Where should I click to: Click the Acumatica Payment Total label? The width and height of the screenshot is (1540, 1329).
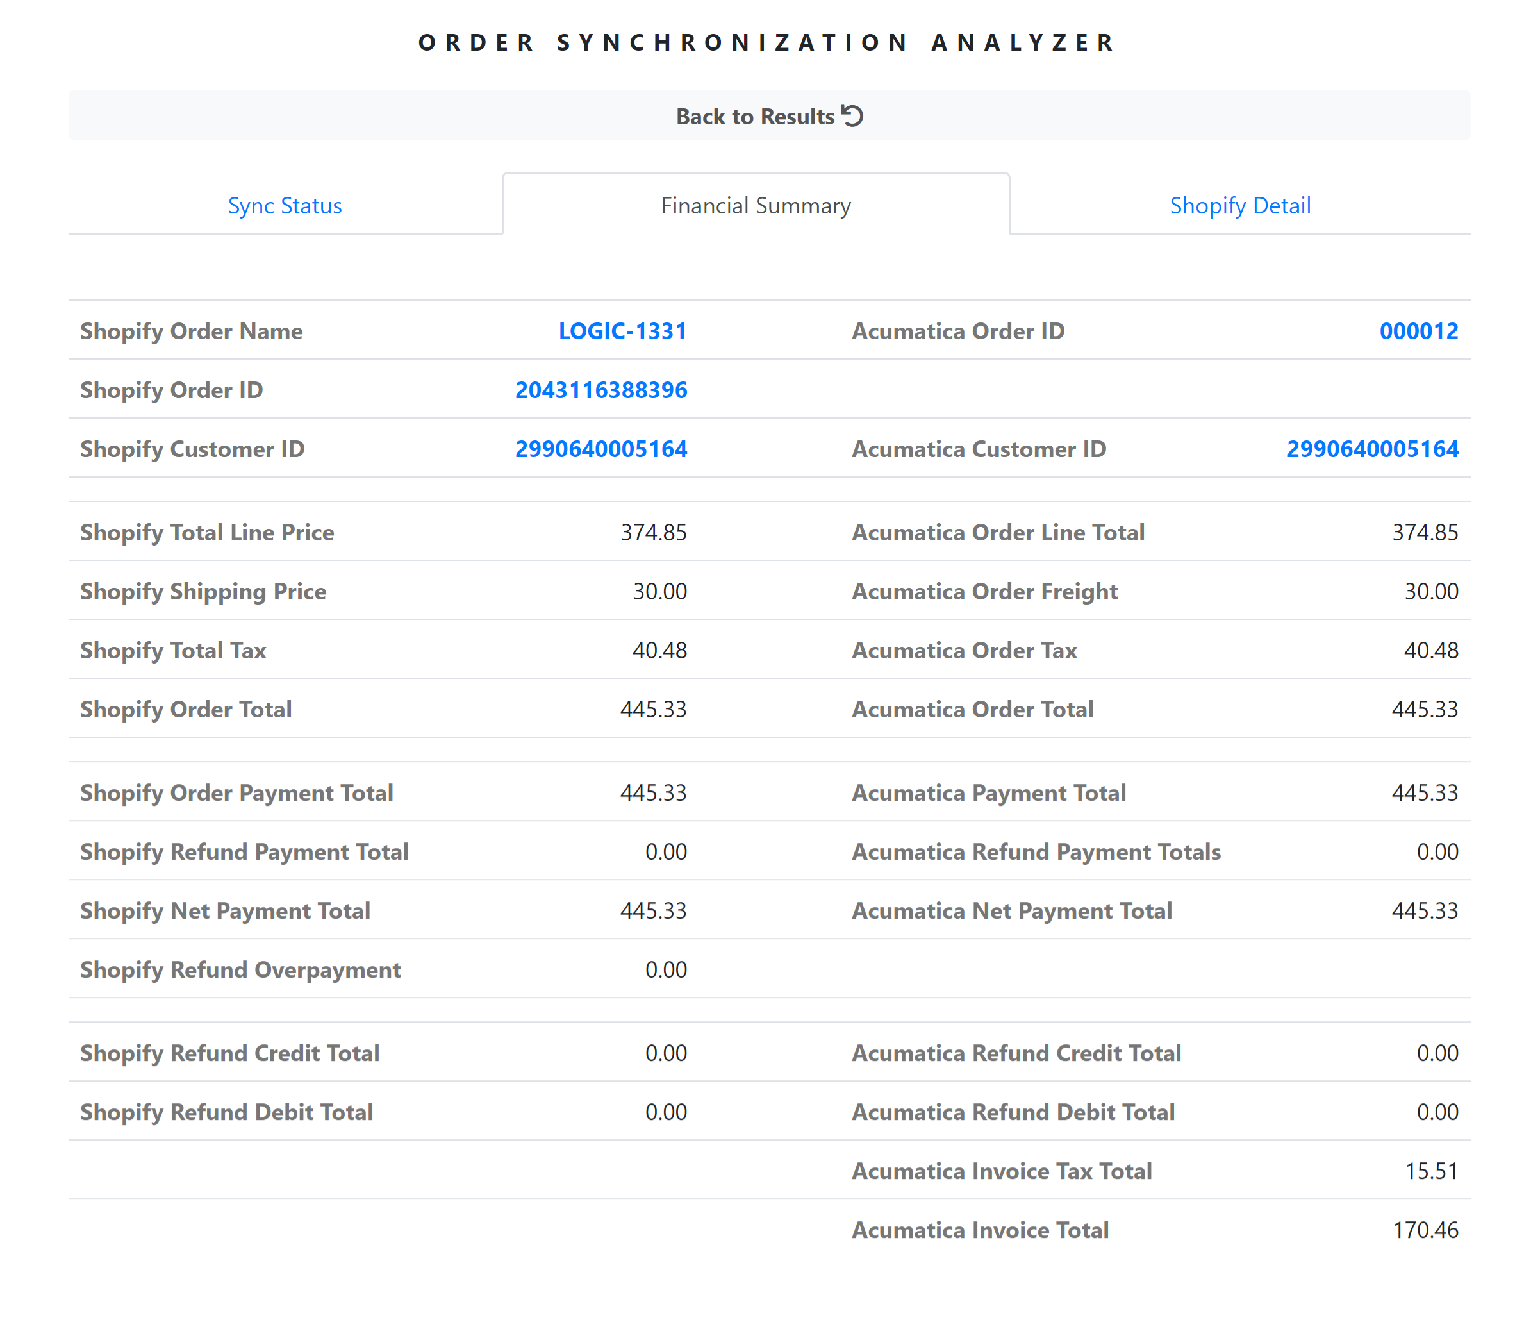tap(989, 793)
